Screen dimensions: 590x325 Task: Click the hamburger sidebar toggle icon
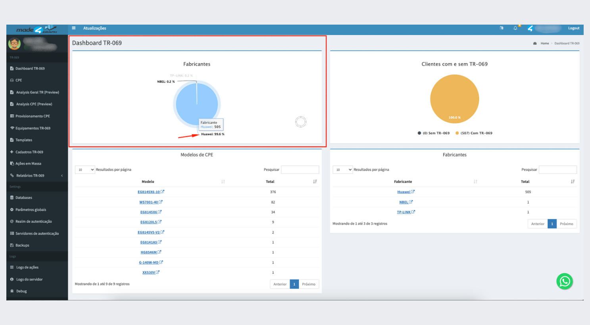tap(73, 28)
